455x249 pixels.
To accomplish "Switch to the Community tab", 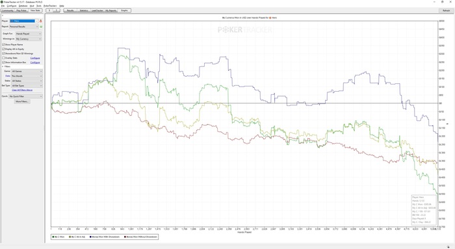I will click(x=8, y=10).
